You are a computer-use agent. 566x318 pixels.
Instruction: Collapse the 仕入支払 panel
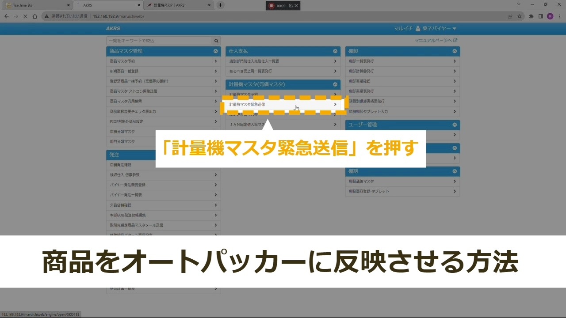pyautogui.click(x=335, y=51)
